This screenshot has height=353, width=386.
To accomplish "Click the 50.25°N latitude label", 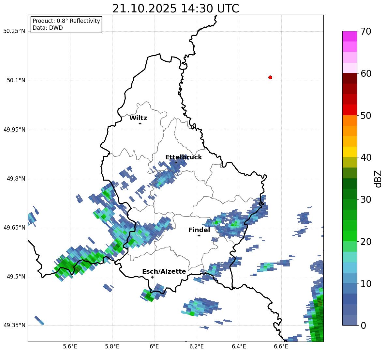I will [x=14, y=31].
